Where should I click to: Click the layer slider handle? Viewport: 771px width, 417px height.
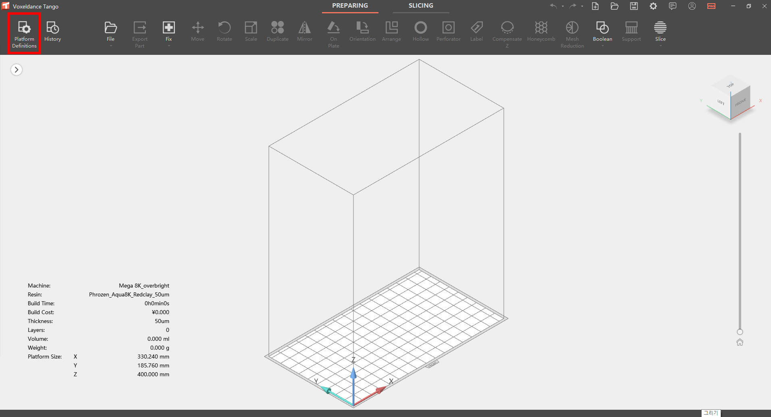click(x=740, y=332)
